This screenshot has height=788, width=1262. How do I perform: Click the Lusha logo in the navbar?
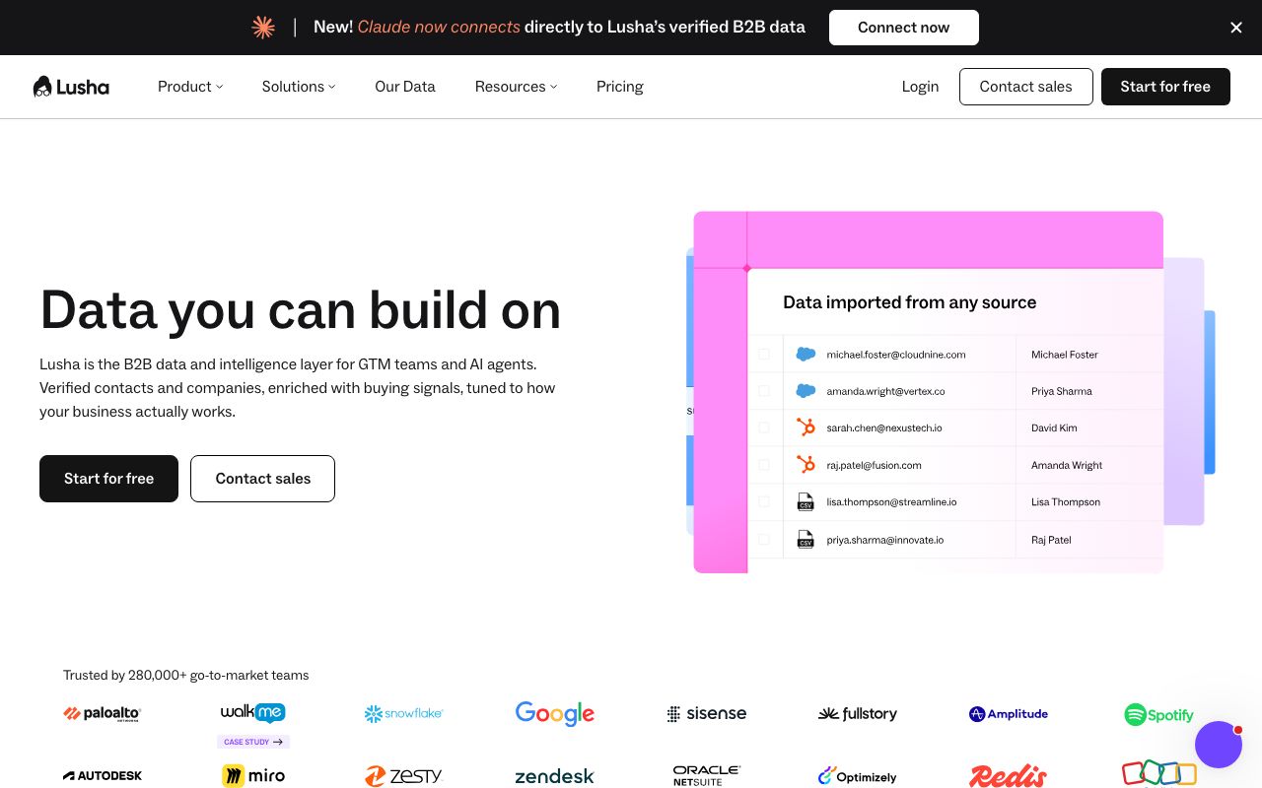pyautogui.click(x=71, y=87)
